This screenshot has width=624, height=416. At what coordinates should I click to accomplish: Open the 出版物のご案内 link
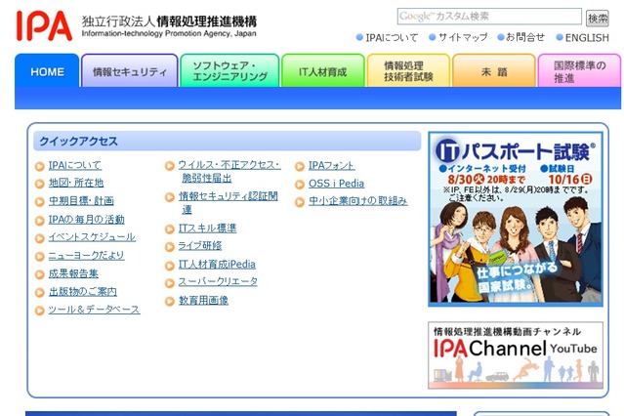point(83,291)
